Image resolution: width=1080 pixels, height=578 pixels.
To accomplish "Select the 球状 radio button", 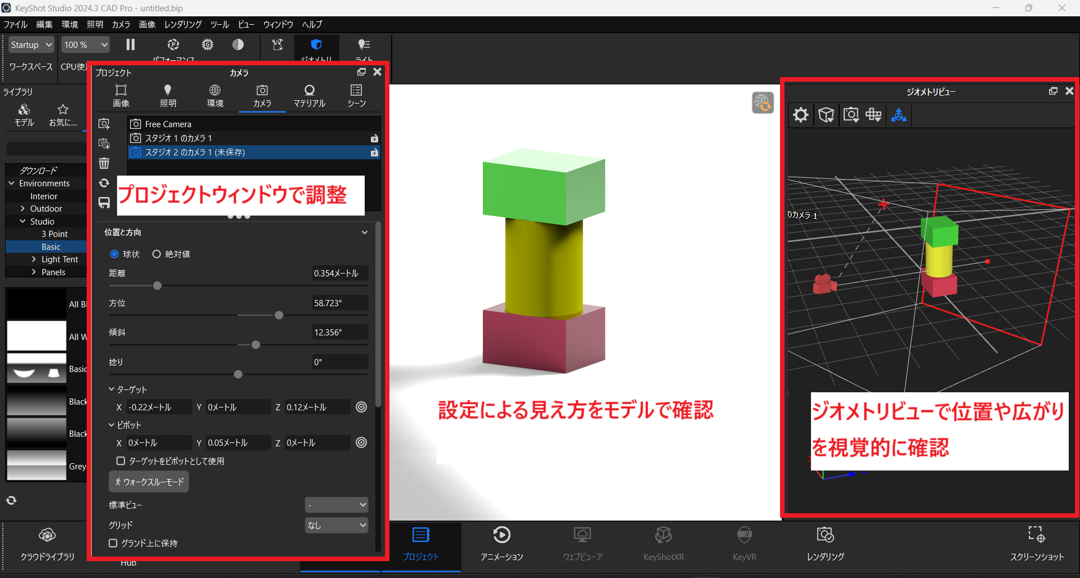I will click(114, 254).
